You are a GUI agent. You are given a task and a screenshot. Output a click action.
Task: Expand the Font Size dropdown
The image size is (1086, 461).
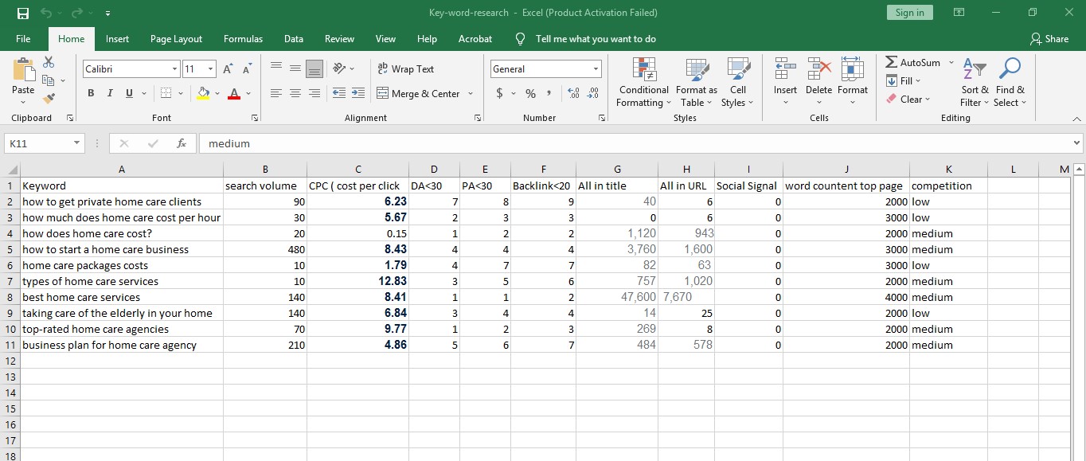[x=209, y=68]
